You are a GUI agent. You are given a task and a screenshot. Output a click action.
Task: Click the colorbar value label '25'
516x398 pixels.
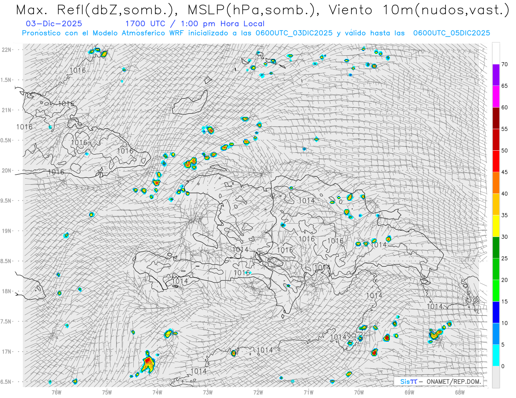505,258
